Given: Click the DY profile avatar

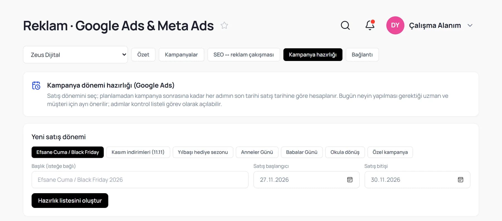Looking at the screenshot, I should click(x=395, y=25).
